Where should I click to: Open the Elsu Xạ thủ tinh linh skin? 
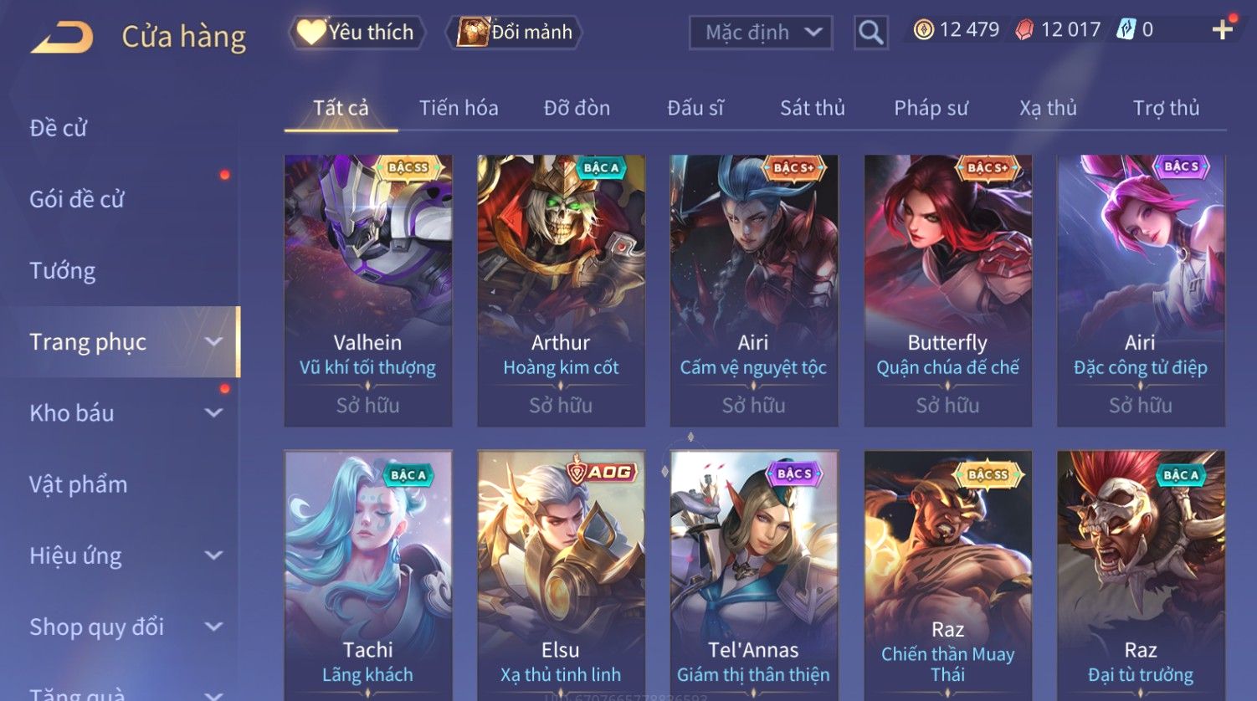click(x=561, y=576)
